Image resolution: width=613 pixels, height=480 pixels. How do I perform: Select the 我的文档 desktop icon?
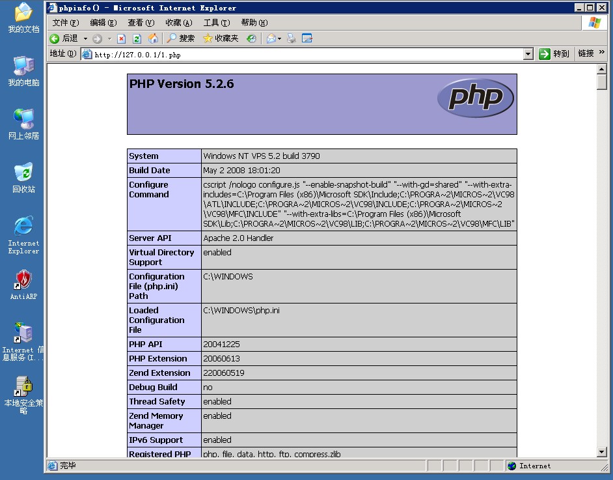23,18
